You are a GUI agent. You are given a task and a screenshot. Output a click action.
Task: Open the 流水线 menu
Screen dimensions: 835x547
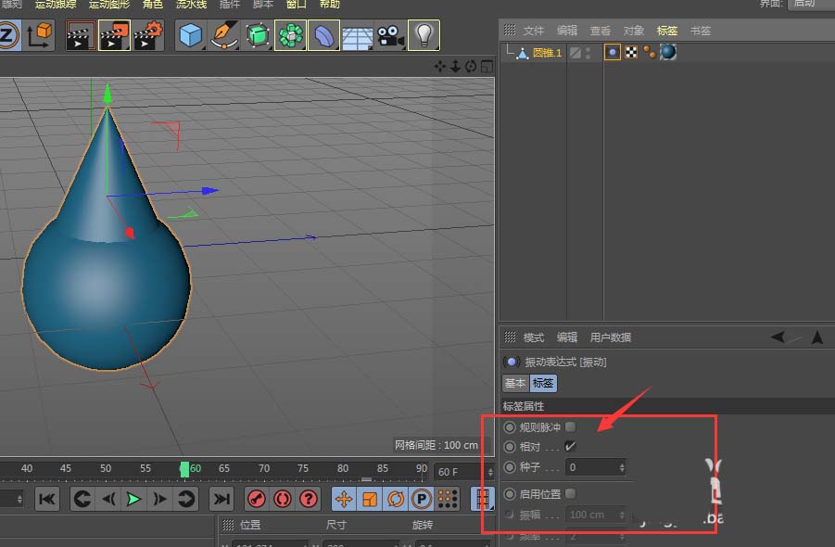pos(191,5)
